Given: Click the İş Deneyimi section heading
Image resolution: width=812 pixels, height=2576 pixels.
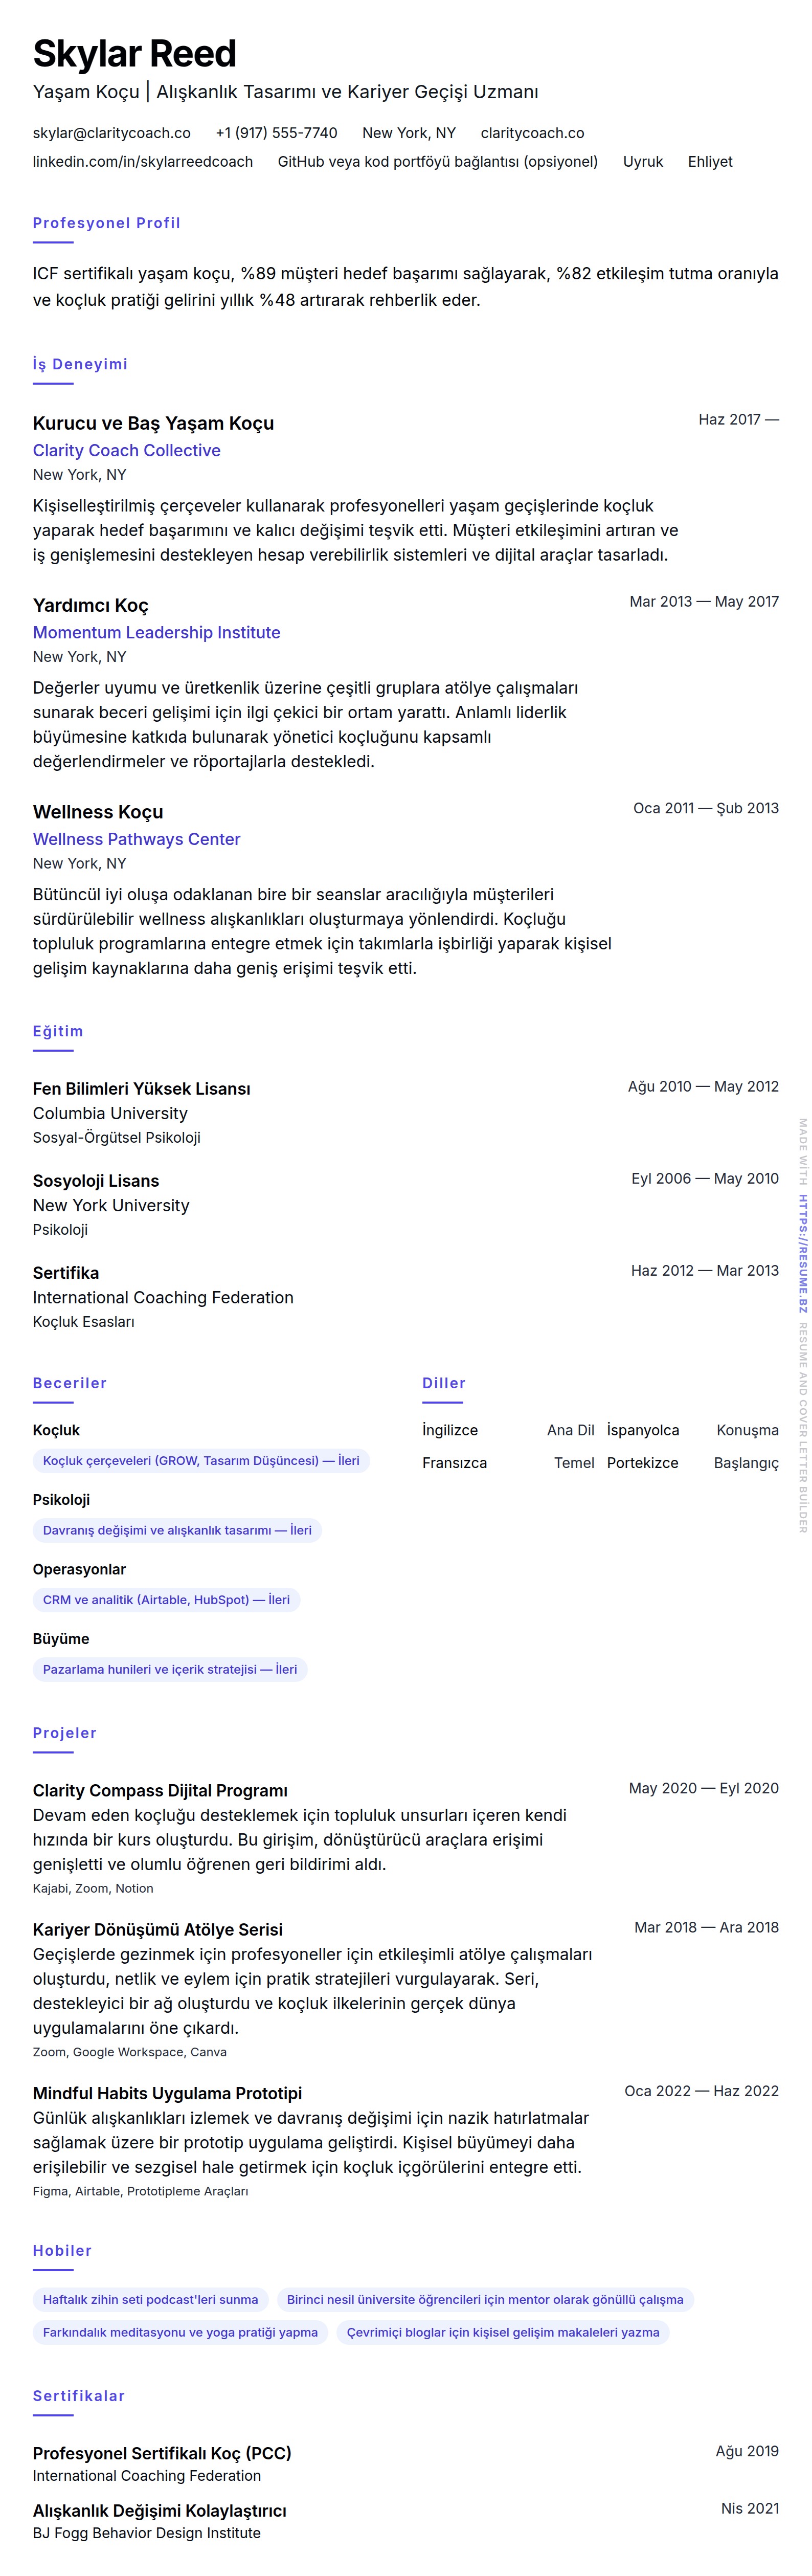Looking at the screenshot, I should (80, 364).
